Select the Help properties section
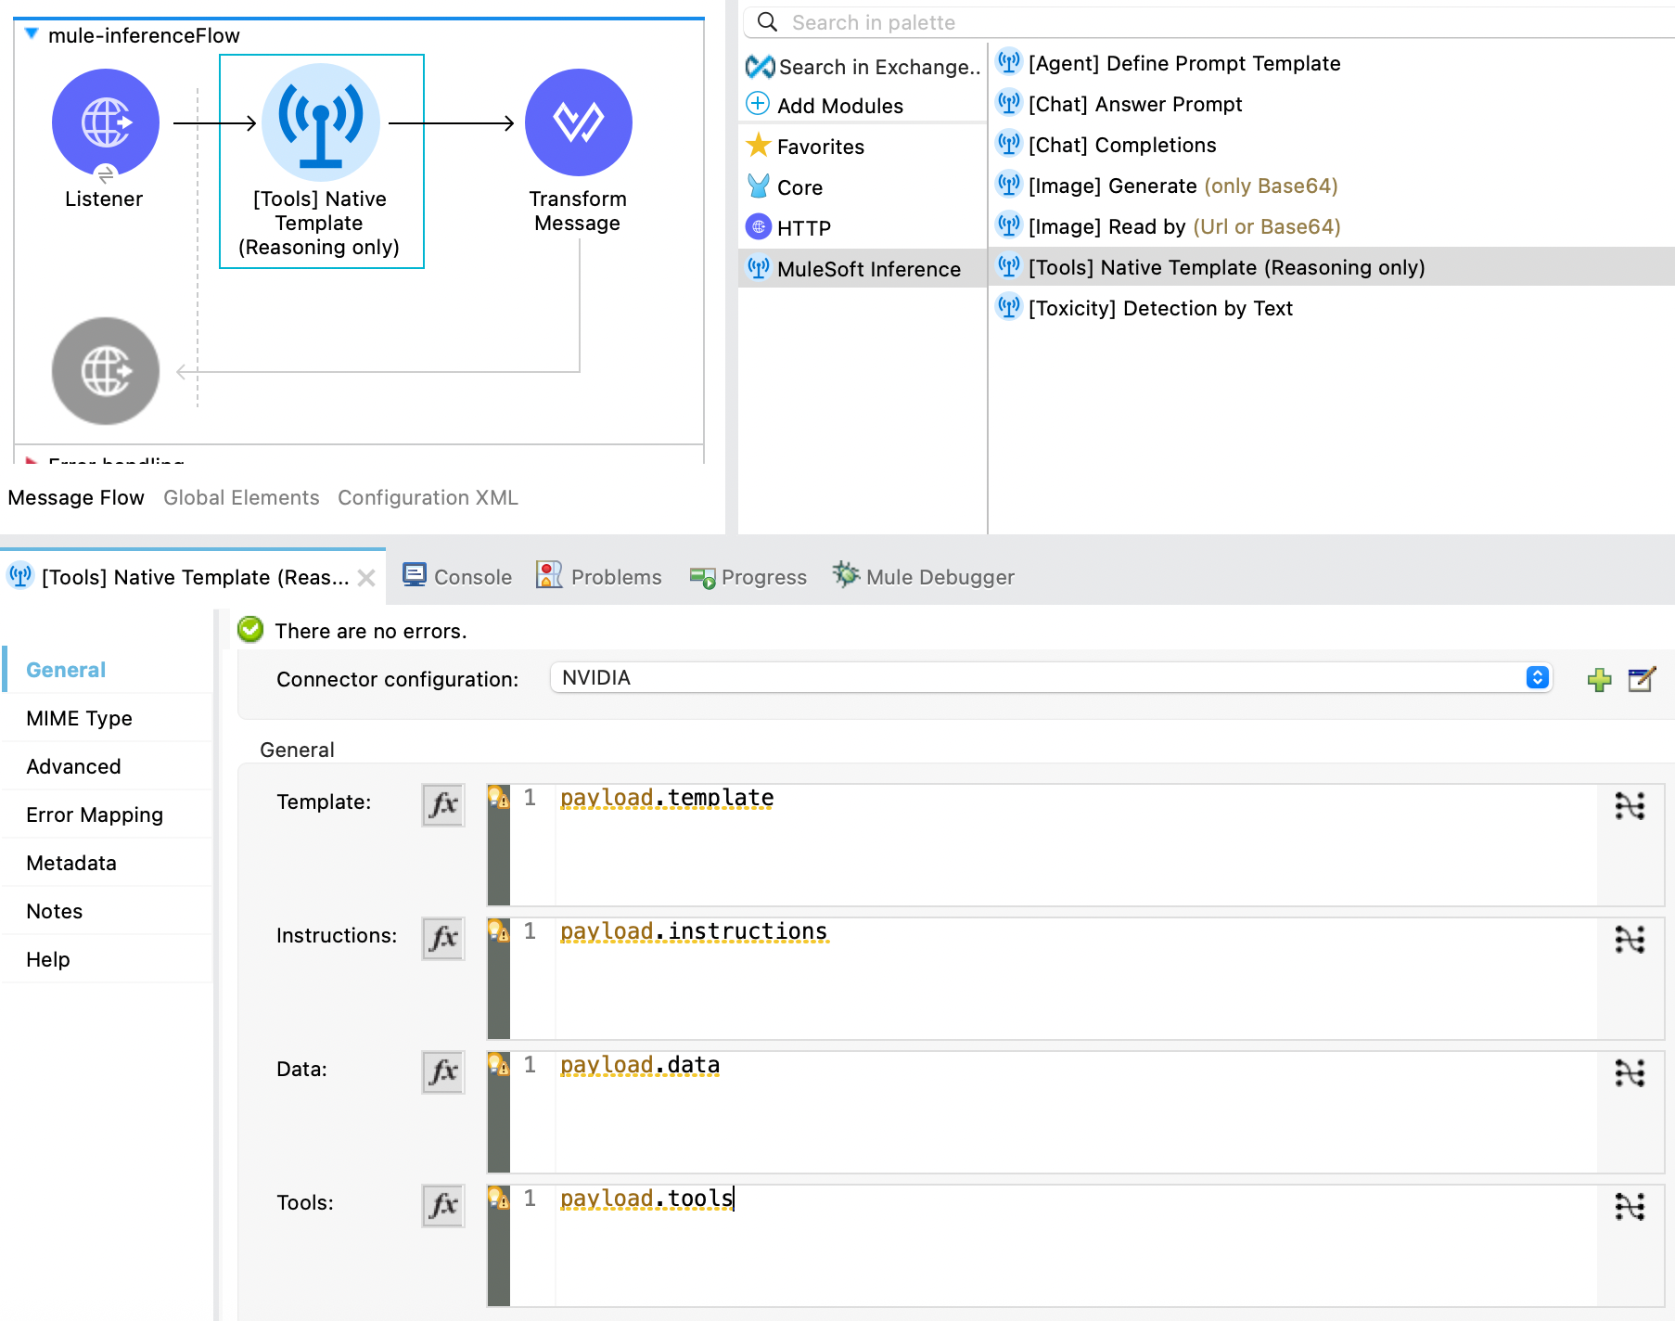The height and width of the screenshot is (1321, 1675). tap(108, 959)
